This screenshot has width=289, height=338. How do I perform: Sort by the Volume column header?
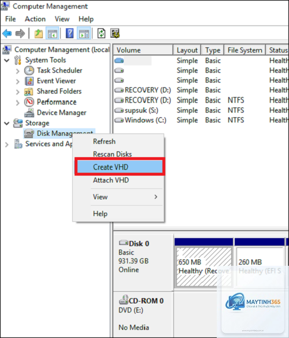coord(143,50)
